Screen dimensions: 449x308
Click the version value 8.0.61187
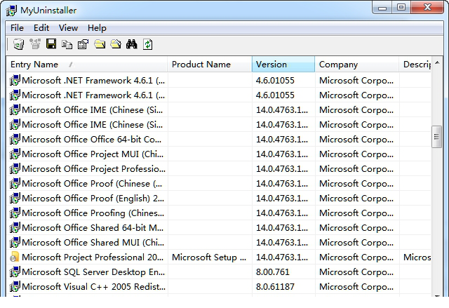click(x=275, y=287)
